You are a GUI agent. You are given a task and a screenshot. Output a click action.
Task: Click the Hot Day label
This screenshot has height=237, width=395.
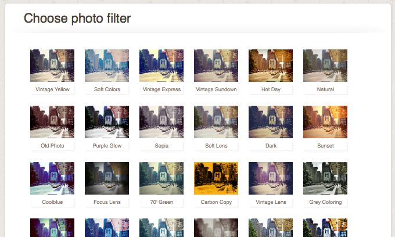coord(271,89)
